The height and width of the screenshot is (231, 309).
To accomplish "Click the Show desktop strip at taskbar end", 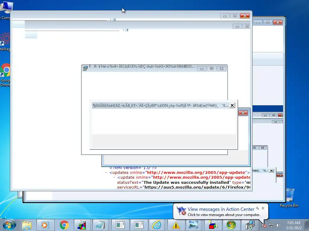I will pyautogui.click(x=307, y=225).
